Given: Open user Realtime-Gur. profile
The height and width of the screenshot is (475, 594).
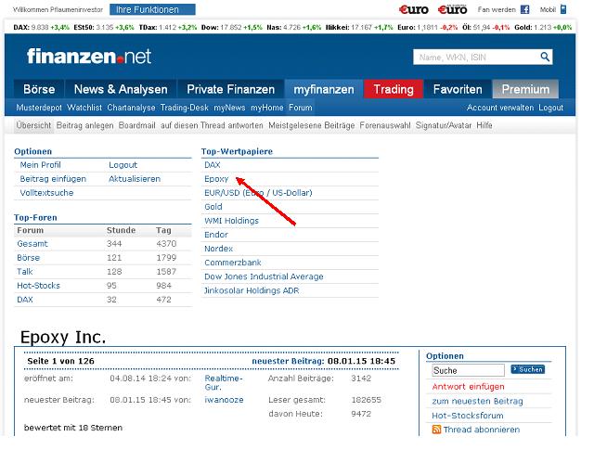Looking at the screenshot, I should pos(224,382).
